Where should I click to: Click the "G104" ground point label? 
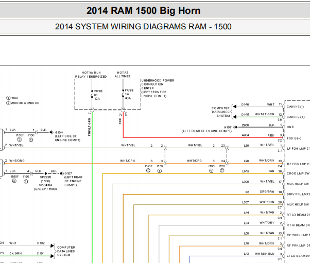click(59, 132)
